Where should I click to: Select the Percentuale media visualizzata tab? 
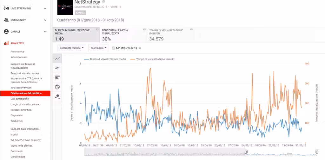coord(123,35)
